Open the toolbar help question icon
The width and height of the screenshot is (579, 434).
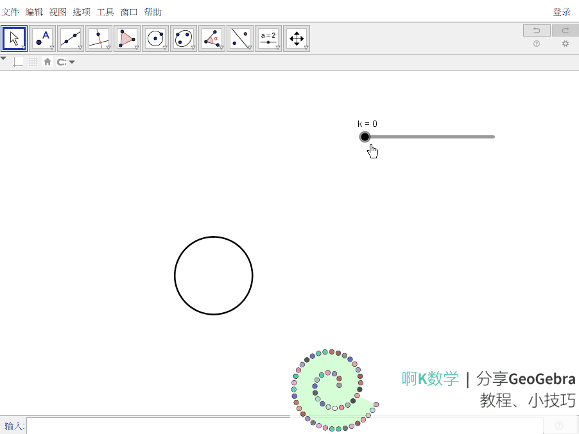537,44
